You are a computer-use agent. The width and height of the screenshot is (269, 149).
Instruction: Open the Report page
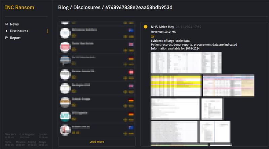15,38
